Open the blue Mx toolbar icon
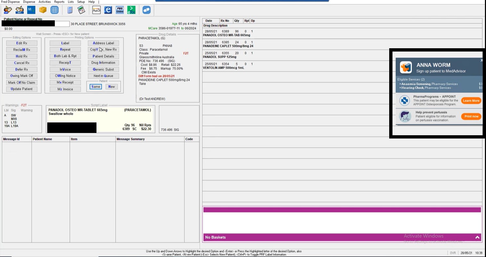Screen dimensions: 486x257 pos(31,10)
